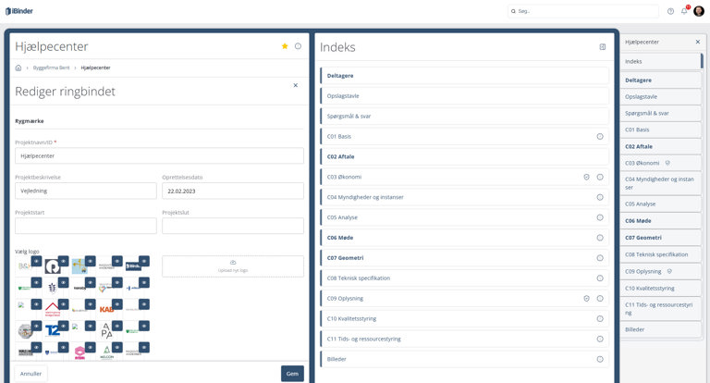
Task: Toggle the eye on the KAB logo
Action: (x=117, y=304)
